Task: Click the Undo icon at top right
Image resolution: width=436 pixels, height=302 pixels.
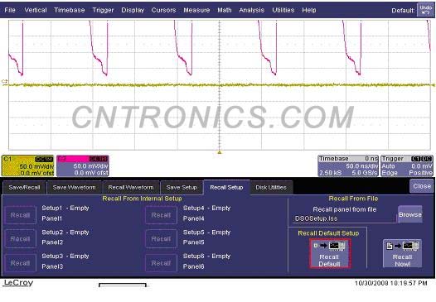Action: (x=425, y=10)
